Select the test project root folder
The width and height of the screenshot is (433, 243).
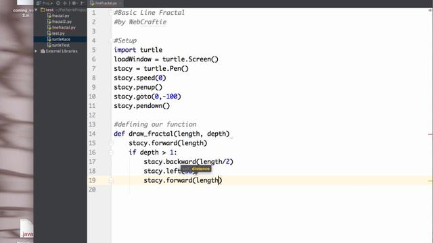tap(49, 9)
